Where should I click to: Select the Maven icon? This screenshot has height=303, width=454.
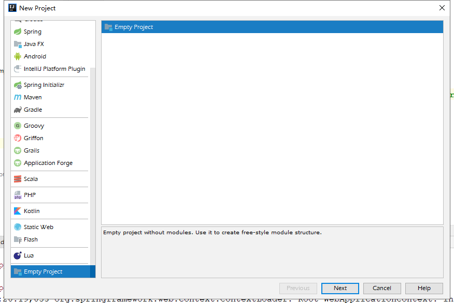pos(18,97)
